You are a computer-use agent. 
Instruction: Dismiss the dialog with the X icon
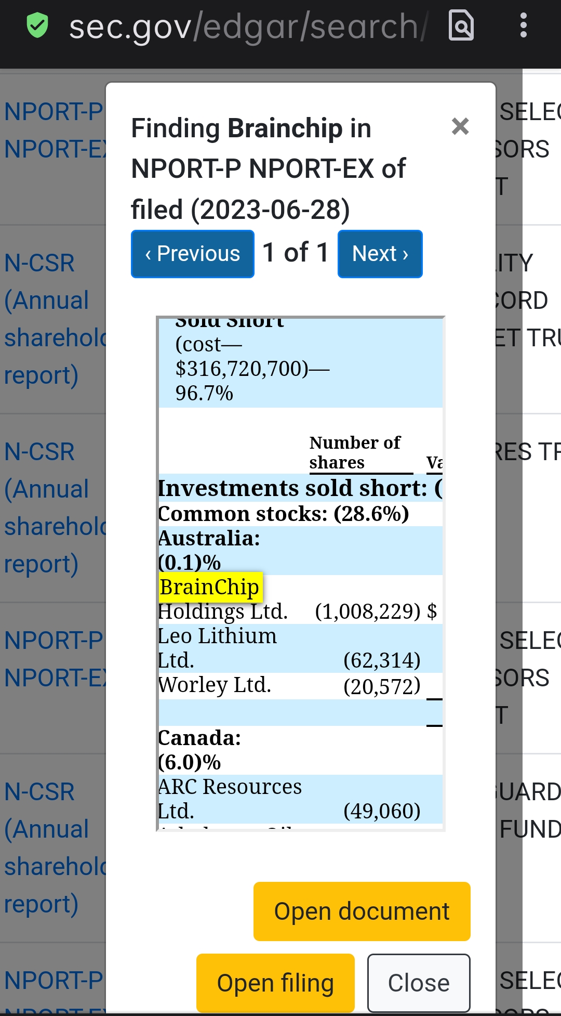460,126
